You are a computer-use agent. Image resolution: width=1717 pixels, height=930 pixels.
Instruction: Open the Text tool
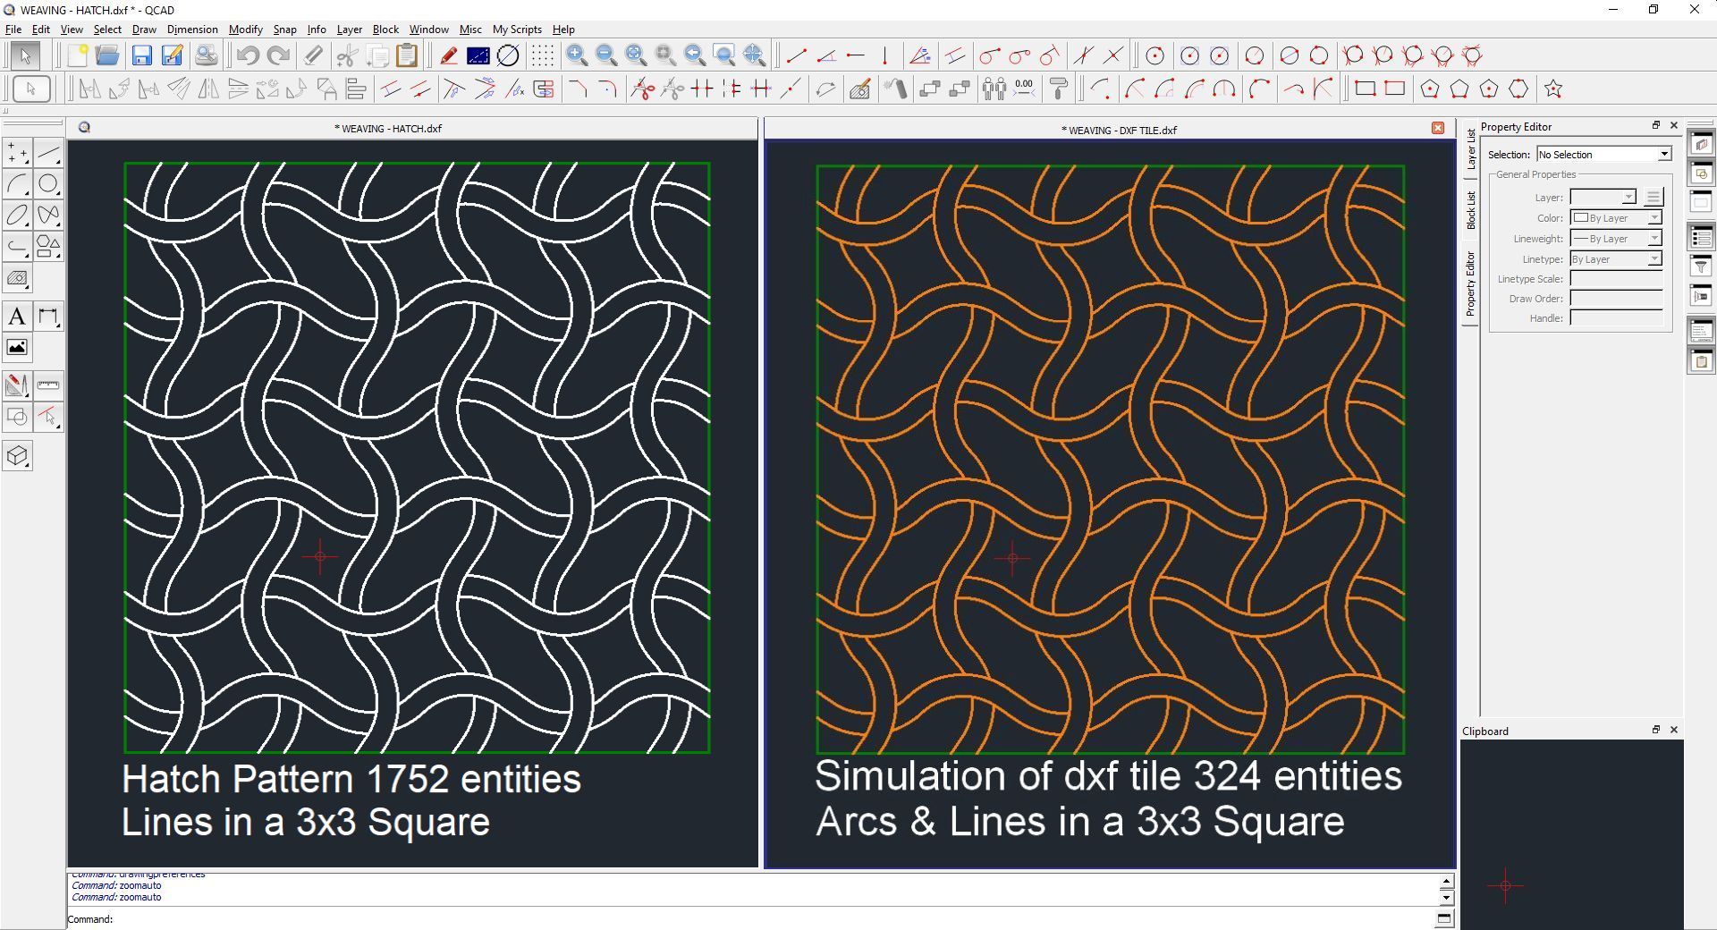16,316
